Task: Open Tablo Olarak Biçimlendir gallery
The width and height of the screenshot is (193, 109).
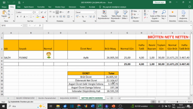Action: coord(116,15)
